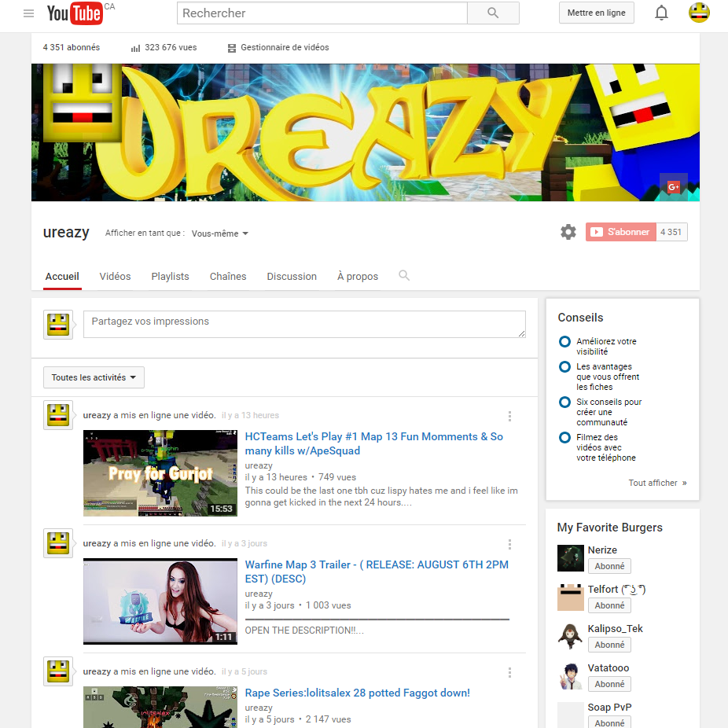Switch to Discussion tab

tap(292, 277)
